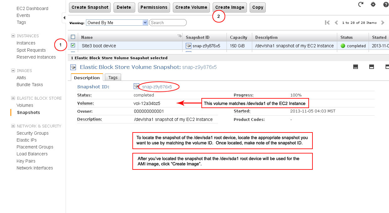
Task: Uncheck the Site3 boot device row checkbox
Action: (73, 45)
